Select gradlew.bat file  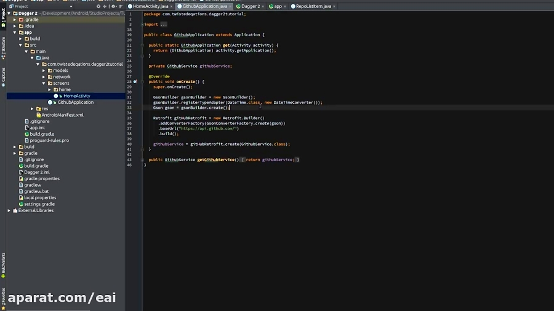point(36,191)
